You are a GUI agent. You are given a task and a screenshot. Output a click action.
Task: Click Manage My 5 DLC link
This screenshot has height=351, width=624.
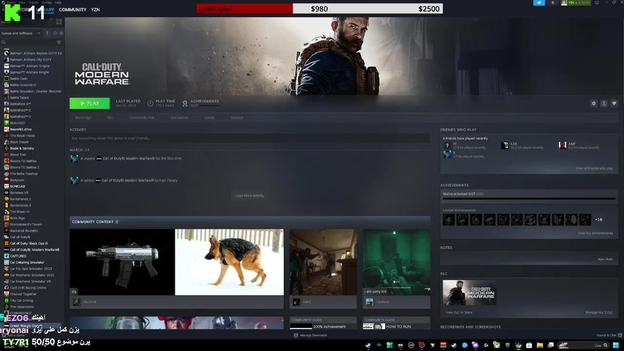(599, 312)
